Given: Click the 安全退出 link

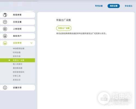Looking at the screenshot, I should (x=128, y=6).
